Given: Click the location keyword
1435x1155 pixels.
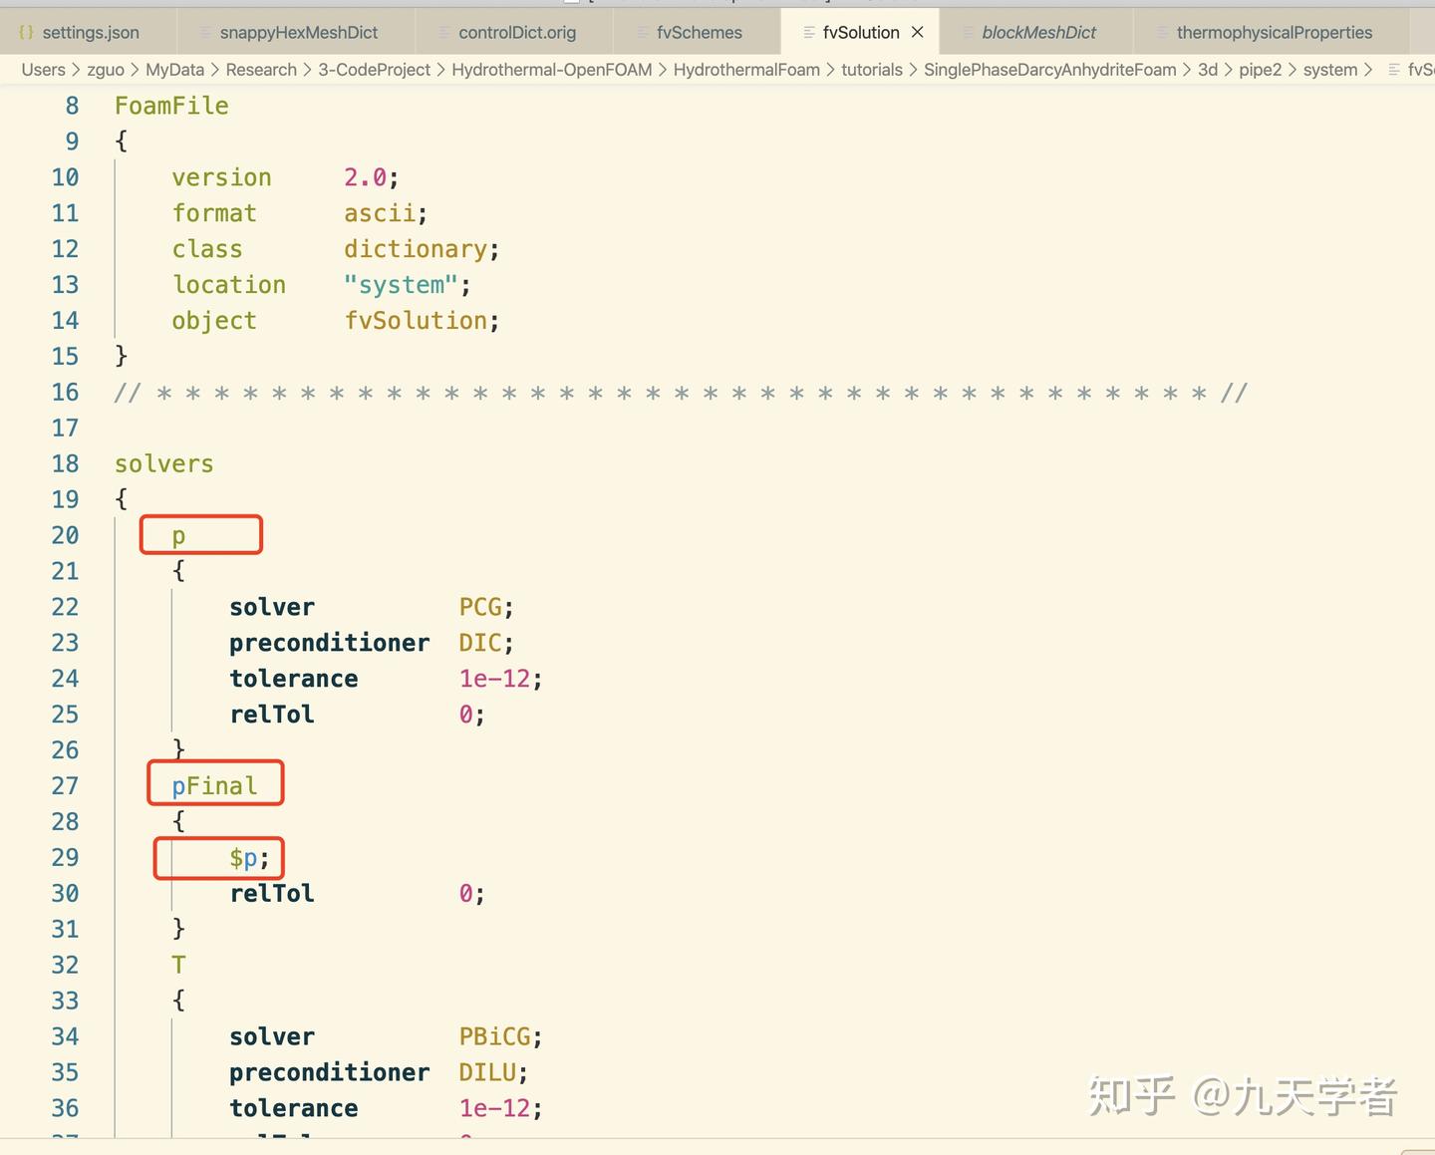Looking at the screenshot, I should click(x=229, y=285).
